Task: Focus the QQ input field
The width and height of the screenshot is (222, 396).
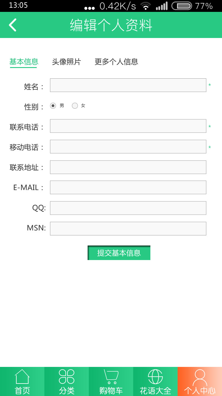Action: coord(128,208)
